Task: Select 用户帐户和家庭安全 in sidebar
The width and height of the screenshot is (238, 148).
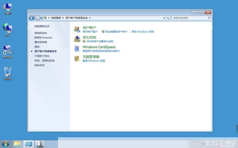Action: pos(46,51)
